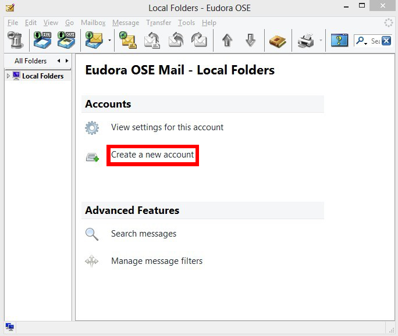The image size is (398, 336).
Task: Open the Help menu
Action: (x=209, y=23)
